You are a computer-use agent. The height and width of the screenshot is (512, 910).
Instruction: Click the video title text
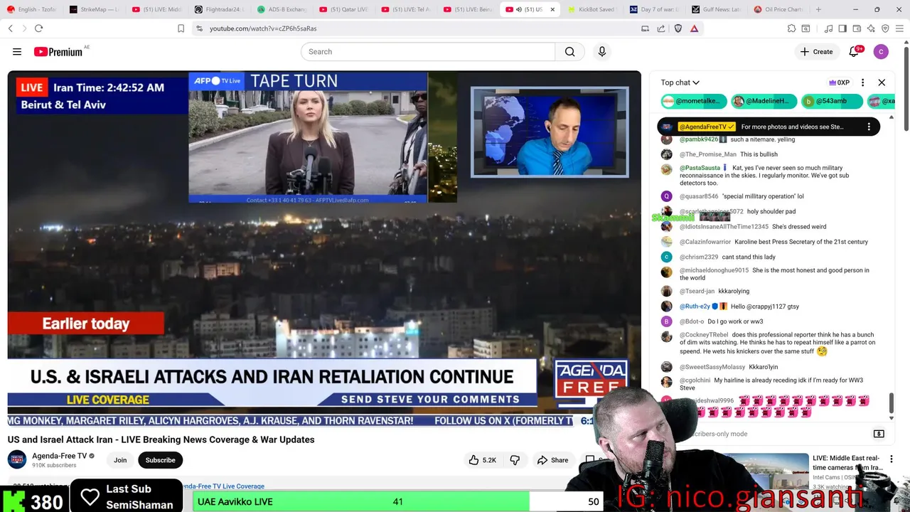[161, 439]
